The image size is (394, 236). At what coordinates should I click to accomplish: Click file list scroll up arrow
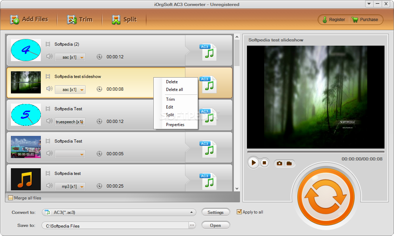[x=237, y=37]
